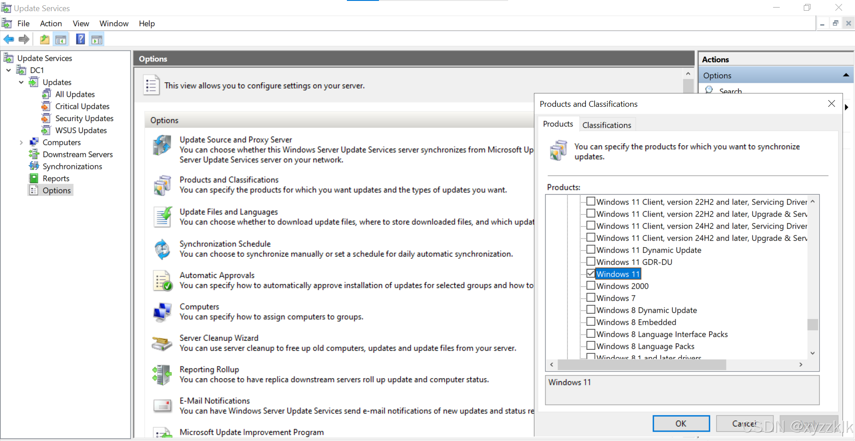This screenshot has width=855, height=441.
Task: Click the products list scroll-up arrow
Action: pyautogui.click(x=813, y=202)
